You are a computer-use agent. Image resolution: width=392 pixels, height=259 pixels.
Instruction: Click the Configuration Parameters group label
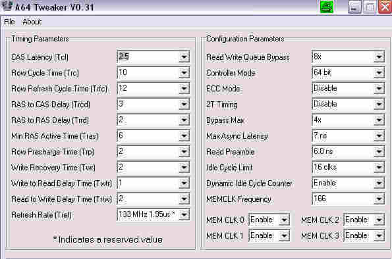pos(245,39)
